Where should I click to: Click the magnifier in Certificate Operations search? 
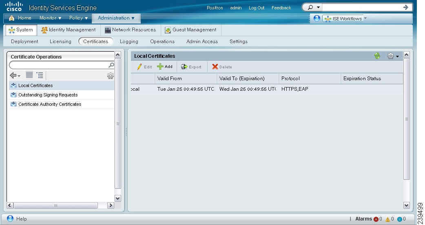[111, 65]
